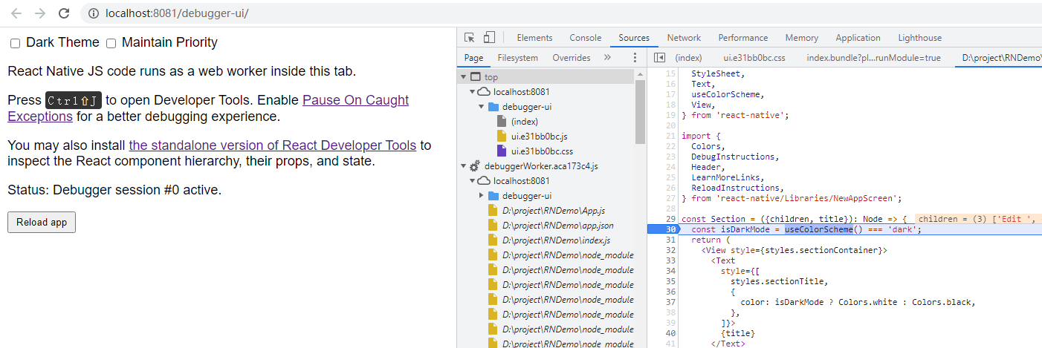
Task: Switch to the Elements tab
Action: click(534, 38)
